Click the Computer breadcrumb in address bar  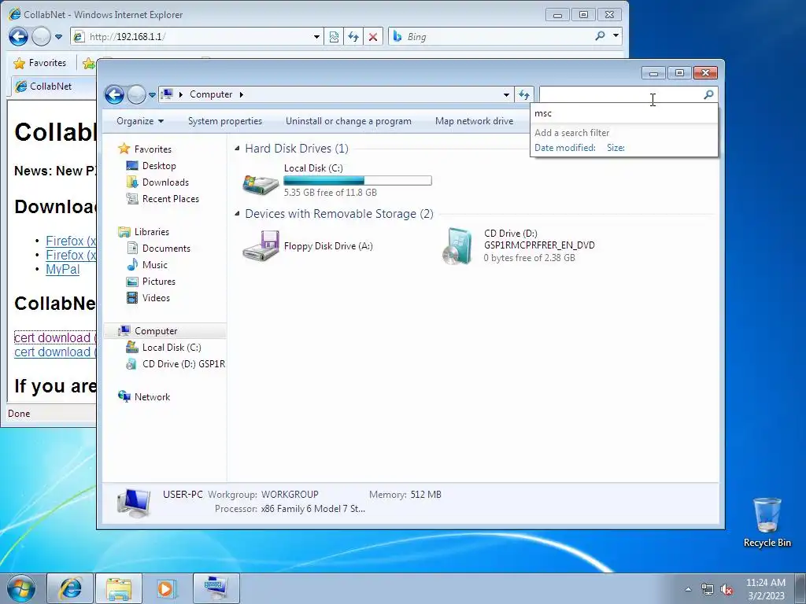coord(211,94)
